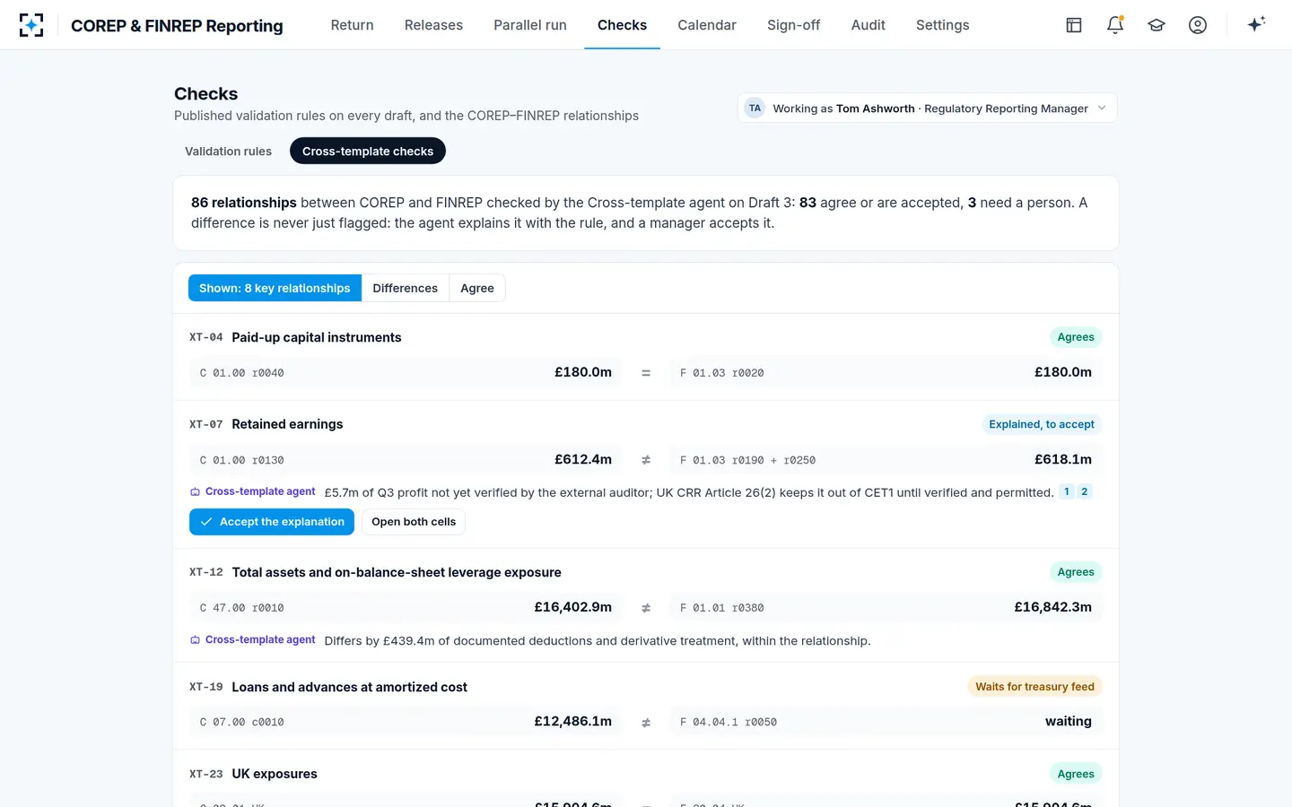Switch to Parallel run tab

(x=530, y=25)
